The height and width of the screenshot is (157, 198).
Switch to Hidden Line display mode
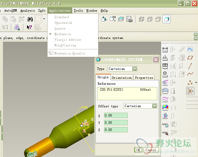(150, 19)
